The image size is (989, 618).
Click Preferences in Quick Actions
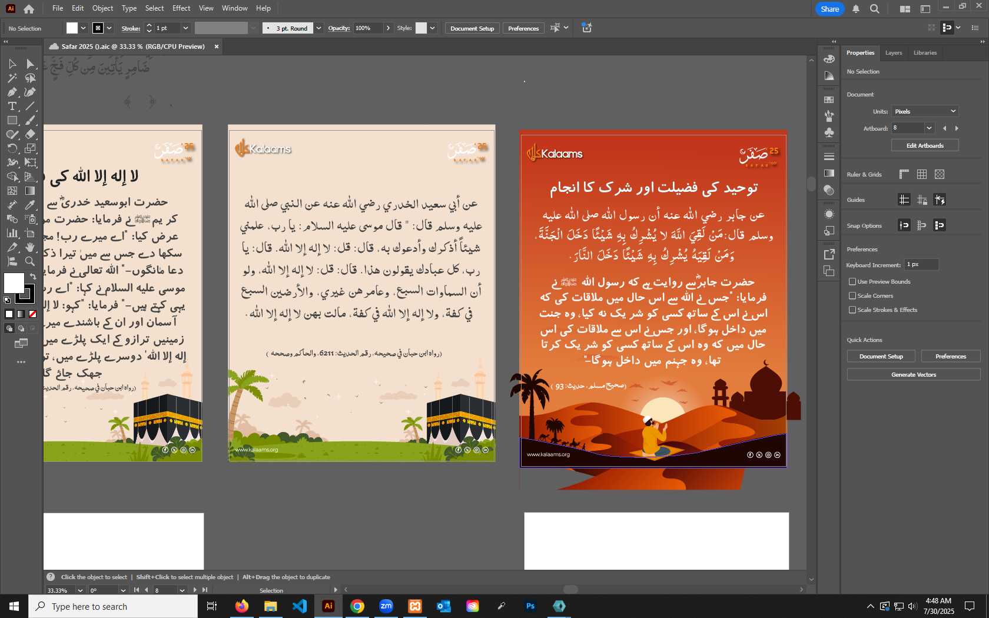point(951,356)
